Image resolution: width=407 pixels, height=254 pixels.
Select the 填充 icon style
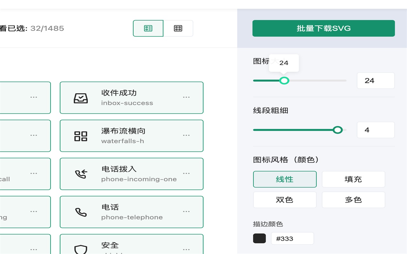pyautogui.click(x=354, y=179)
